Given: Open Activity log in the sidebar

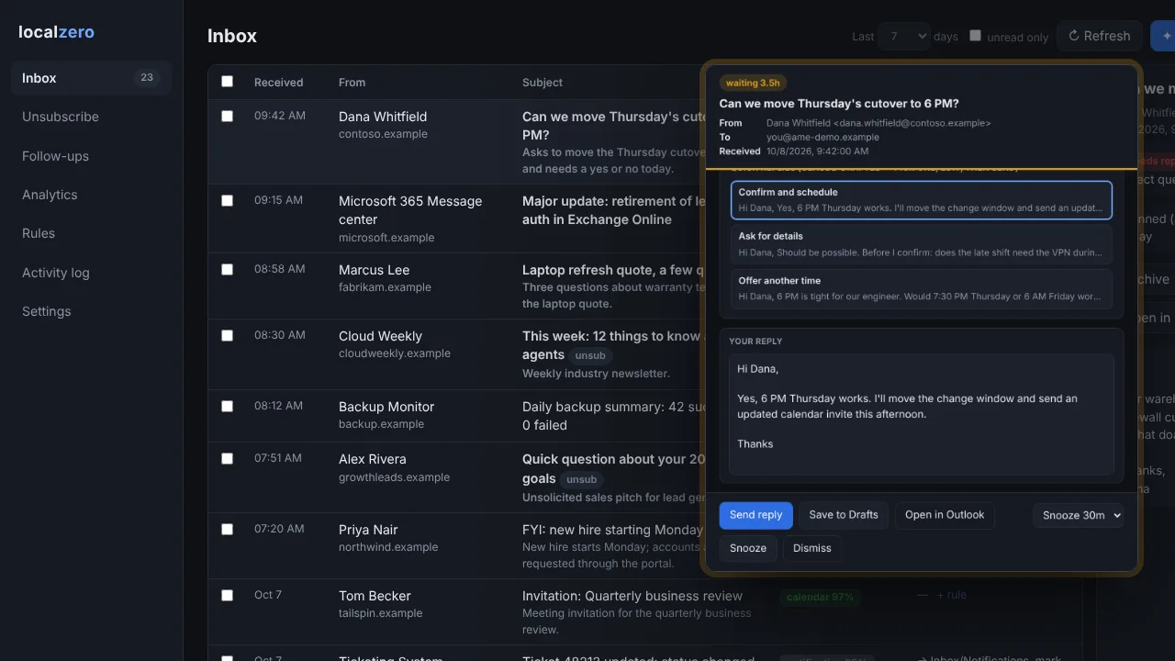Looking at the screenshot, I should (x=91, y=273).
